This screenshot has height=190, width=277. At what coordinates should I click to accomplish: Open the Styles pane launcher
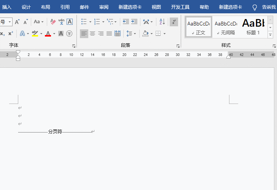[x=274, y=46]
